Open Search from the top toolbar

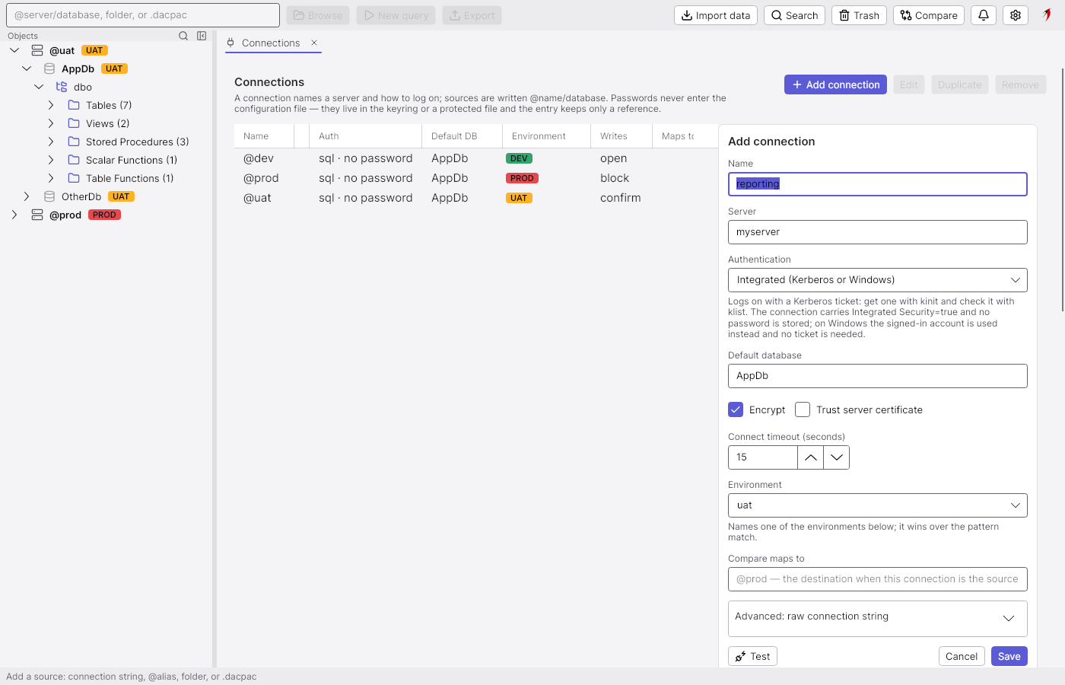(x=794, y=15)
